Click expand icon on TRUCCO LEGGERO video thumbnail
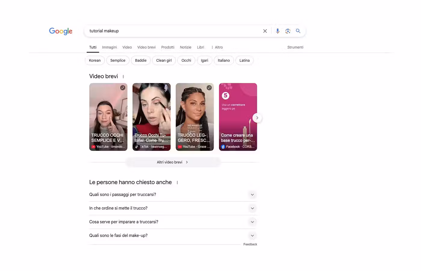The height and width of the screenshot is (271, 421). [209, 88]
